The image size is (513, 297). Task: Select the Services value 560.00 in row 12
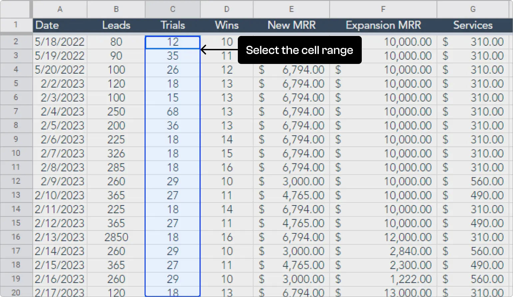point(473,181)
